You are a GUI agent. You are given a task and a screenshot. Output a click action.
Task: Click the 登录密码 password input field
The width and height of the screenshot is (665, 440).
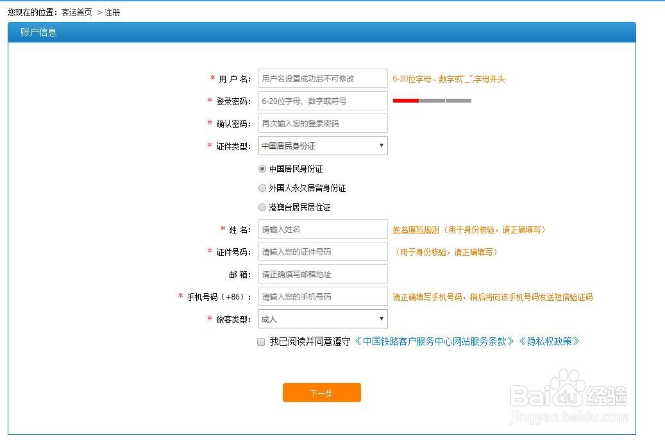323,101
